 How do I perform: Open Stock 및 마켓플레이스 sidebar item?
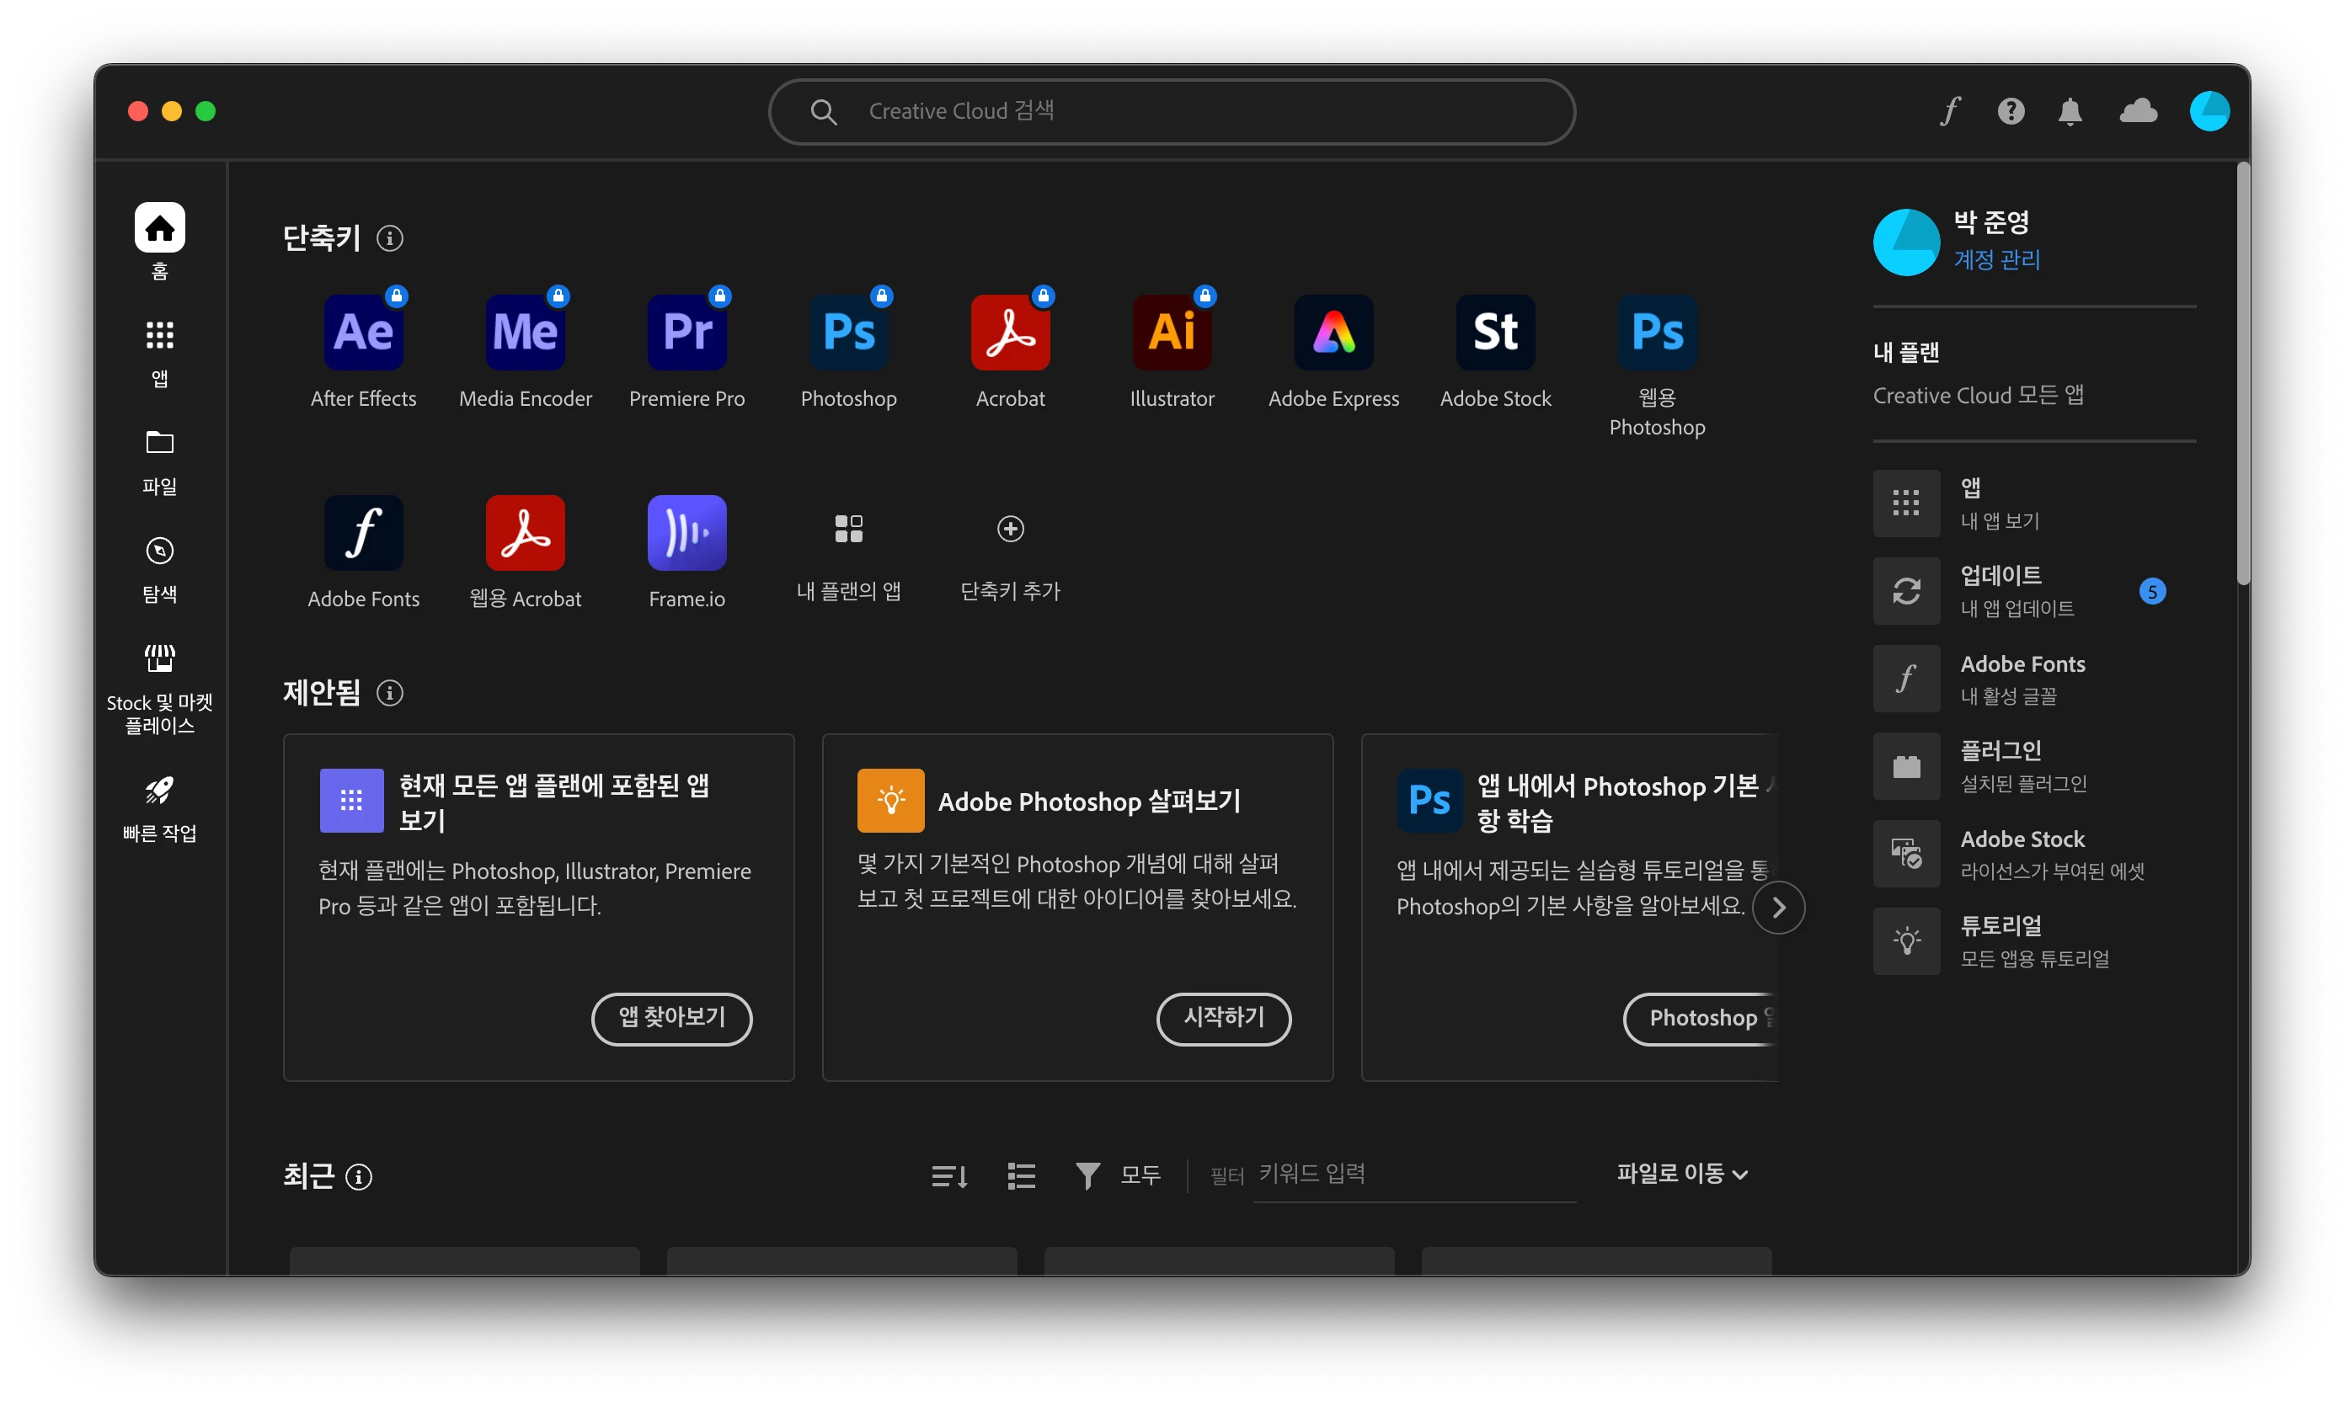[159, 690]
